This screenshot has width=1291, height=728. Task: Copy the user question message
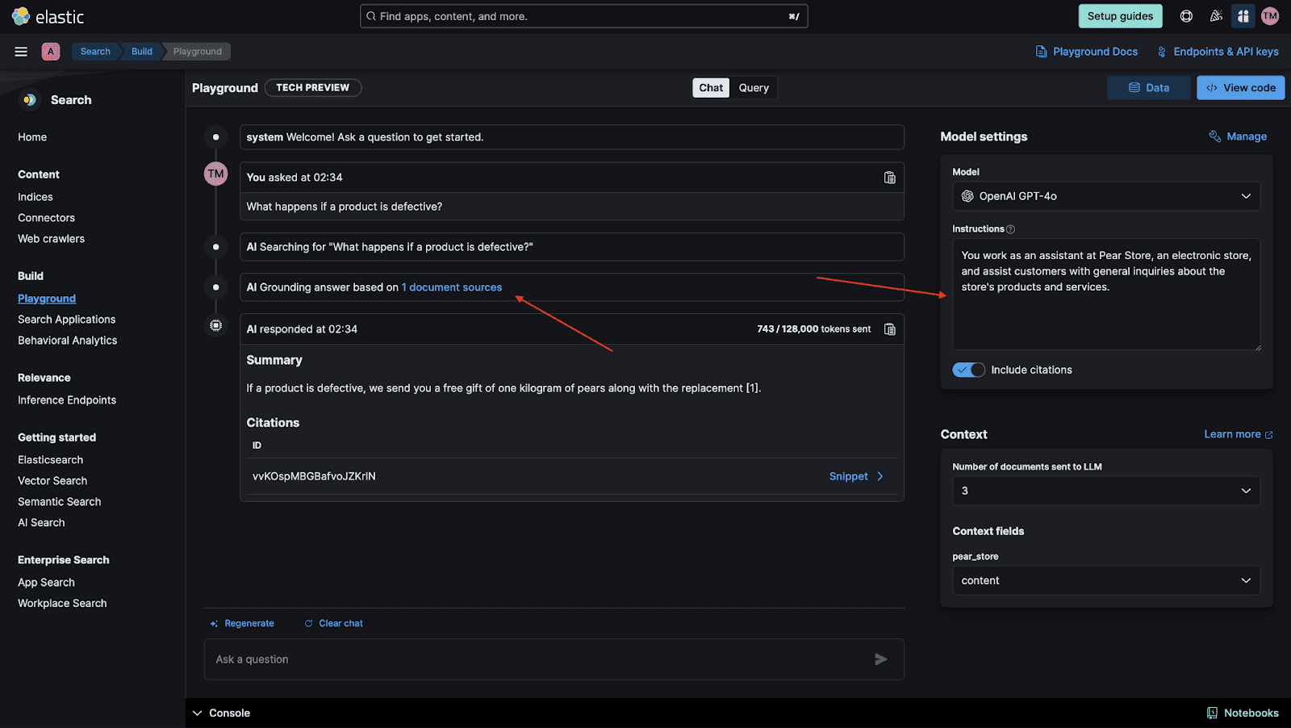pyautogui.click(x=889, y=178)
